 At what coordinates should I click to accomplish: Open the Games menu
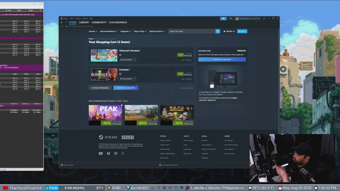(x=85, y=19)
